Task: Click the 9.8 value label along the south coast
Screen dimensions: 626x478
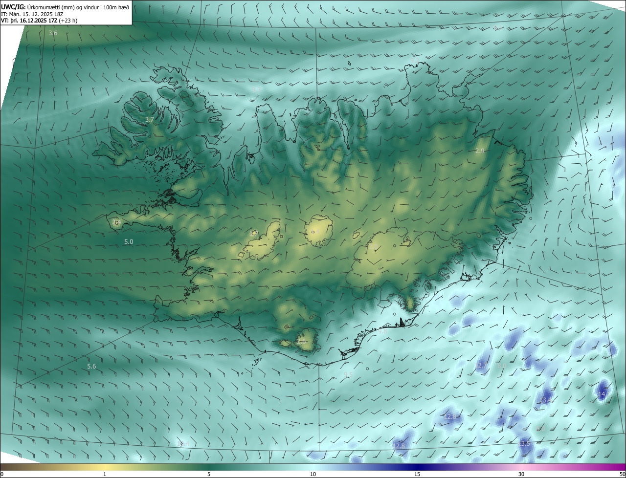Action: pos(383,331)
